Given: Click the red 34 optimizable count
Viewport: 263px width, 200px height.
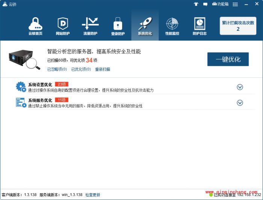Looking at the screenshot, I should pyautogui.click(x=89, y=60).
